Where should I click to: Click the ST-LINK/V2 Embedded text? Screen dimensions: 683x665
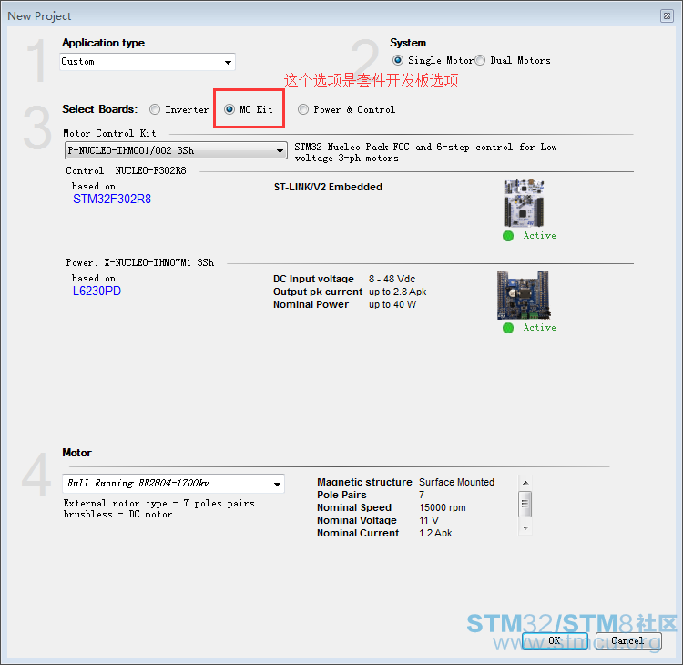(x=328, y=187)
